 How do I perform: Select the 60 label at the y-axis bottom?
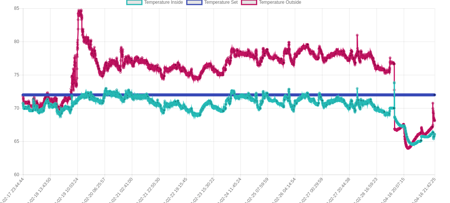point(17,175)
